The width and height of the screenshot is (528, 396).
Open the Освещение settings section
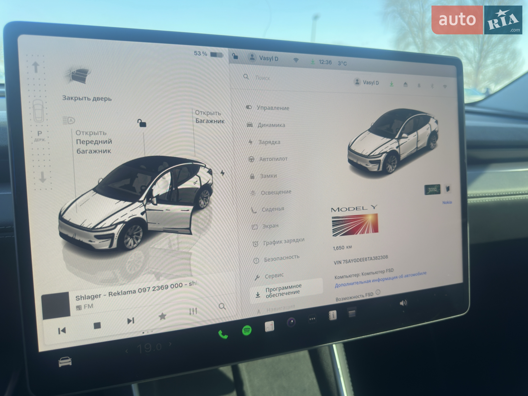click(271, 192)
